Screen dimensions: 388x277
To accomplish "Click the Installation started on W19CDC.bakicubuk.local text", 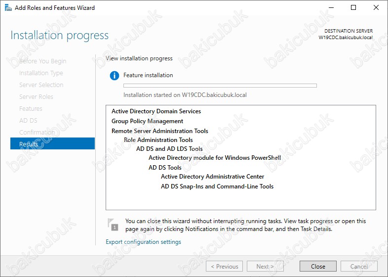I will click(185, 95).
